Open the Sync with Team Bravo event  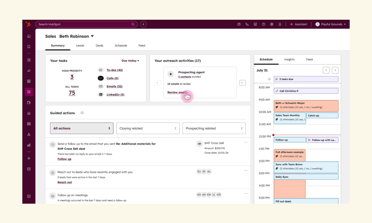pos(306,167)
